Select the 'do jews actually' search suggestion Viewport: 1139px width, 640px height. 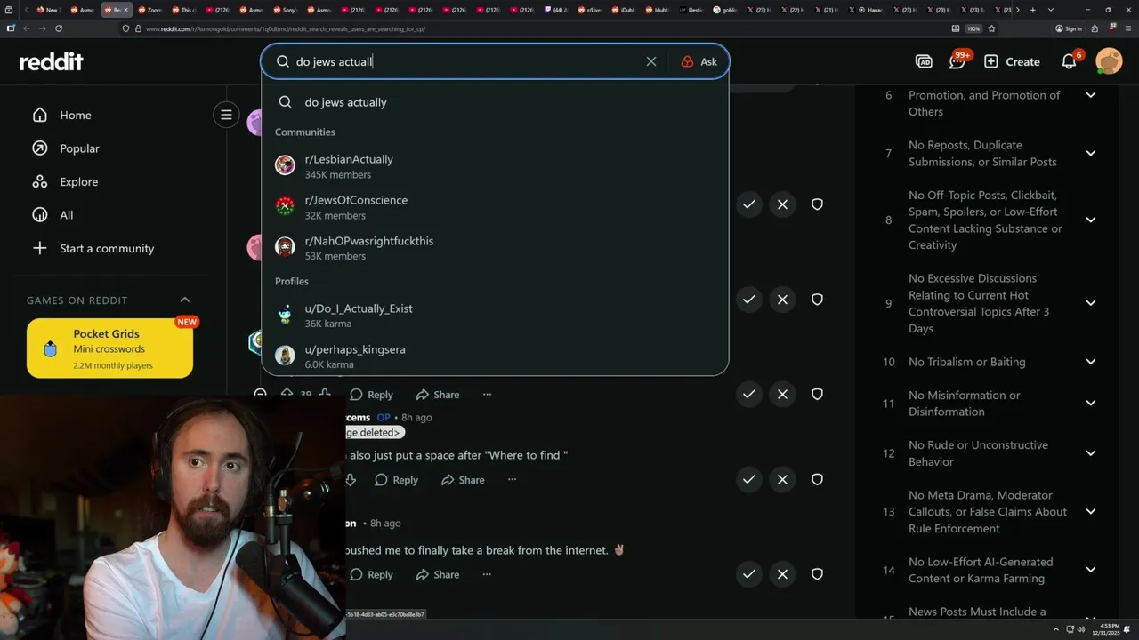tap(495, 102)
